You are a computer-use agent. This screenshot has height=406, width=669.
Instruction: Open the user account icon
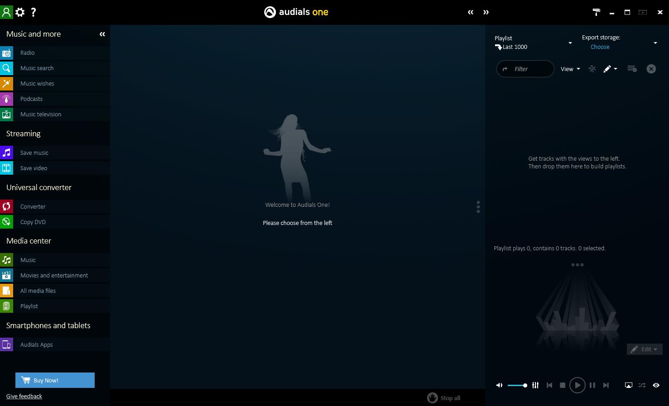pos(6,12)
